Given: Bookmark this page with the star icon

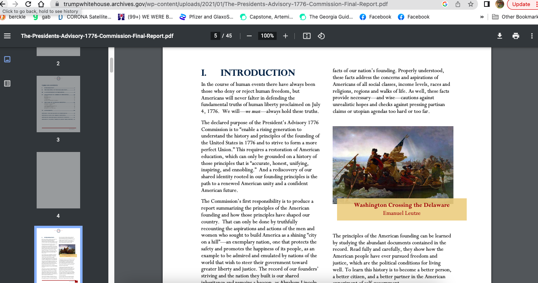Looking at the screenshot, I should click(x=471, y=4).
